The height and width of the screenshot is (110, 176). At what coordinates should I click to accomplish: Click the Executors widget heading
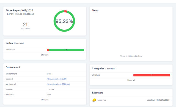pos(98,93)
